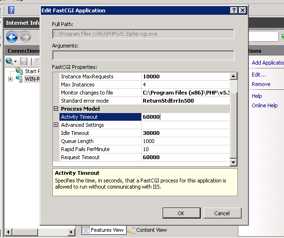Open the Help link in Actions pane
The image size is (284, 238).
coord(257,96)
